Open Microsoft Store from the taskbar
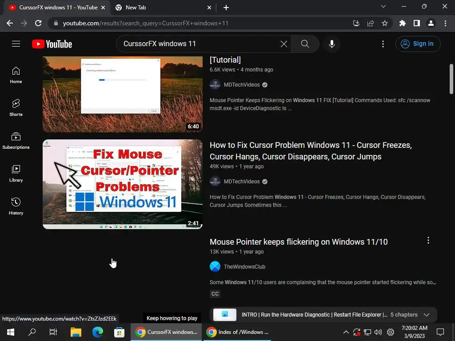The image size is (455, 341). [119, 332]
